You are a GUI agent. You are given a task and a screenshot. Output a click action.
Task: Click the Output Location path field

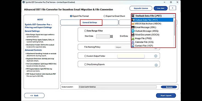coord(117,87)
